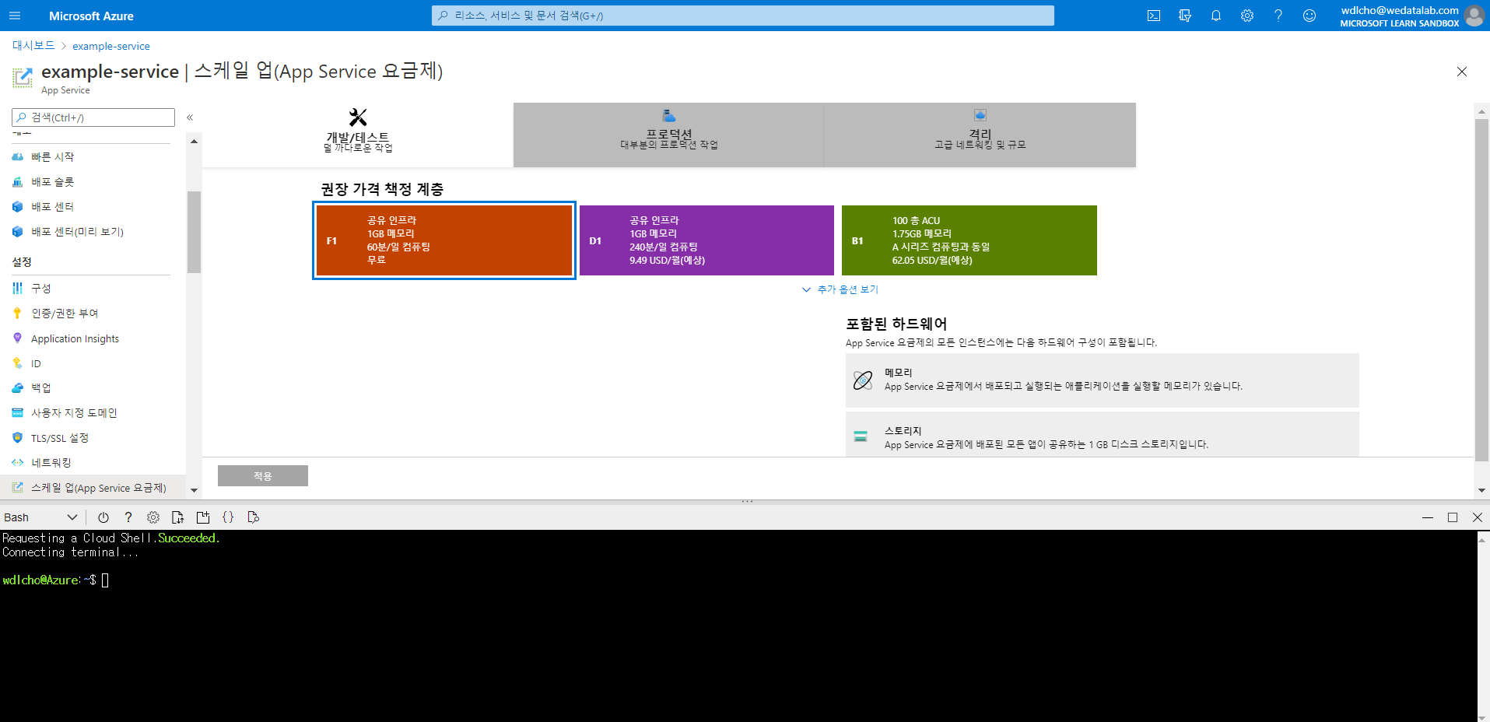
Task: Open the account avatar menu
Action: click(1474, 16)
